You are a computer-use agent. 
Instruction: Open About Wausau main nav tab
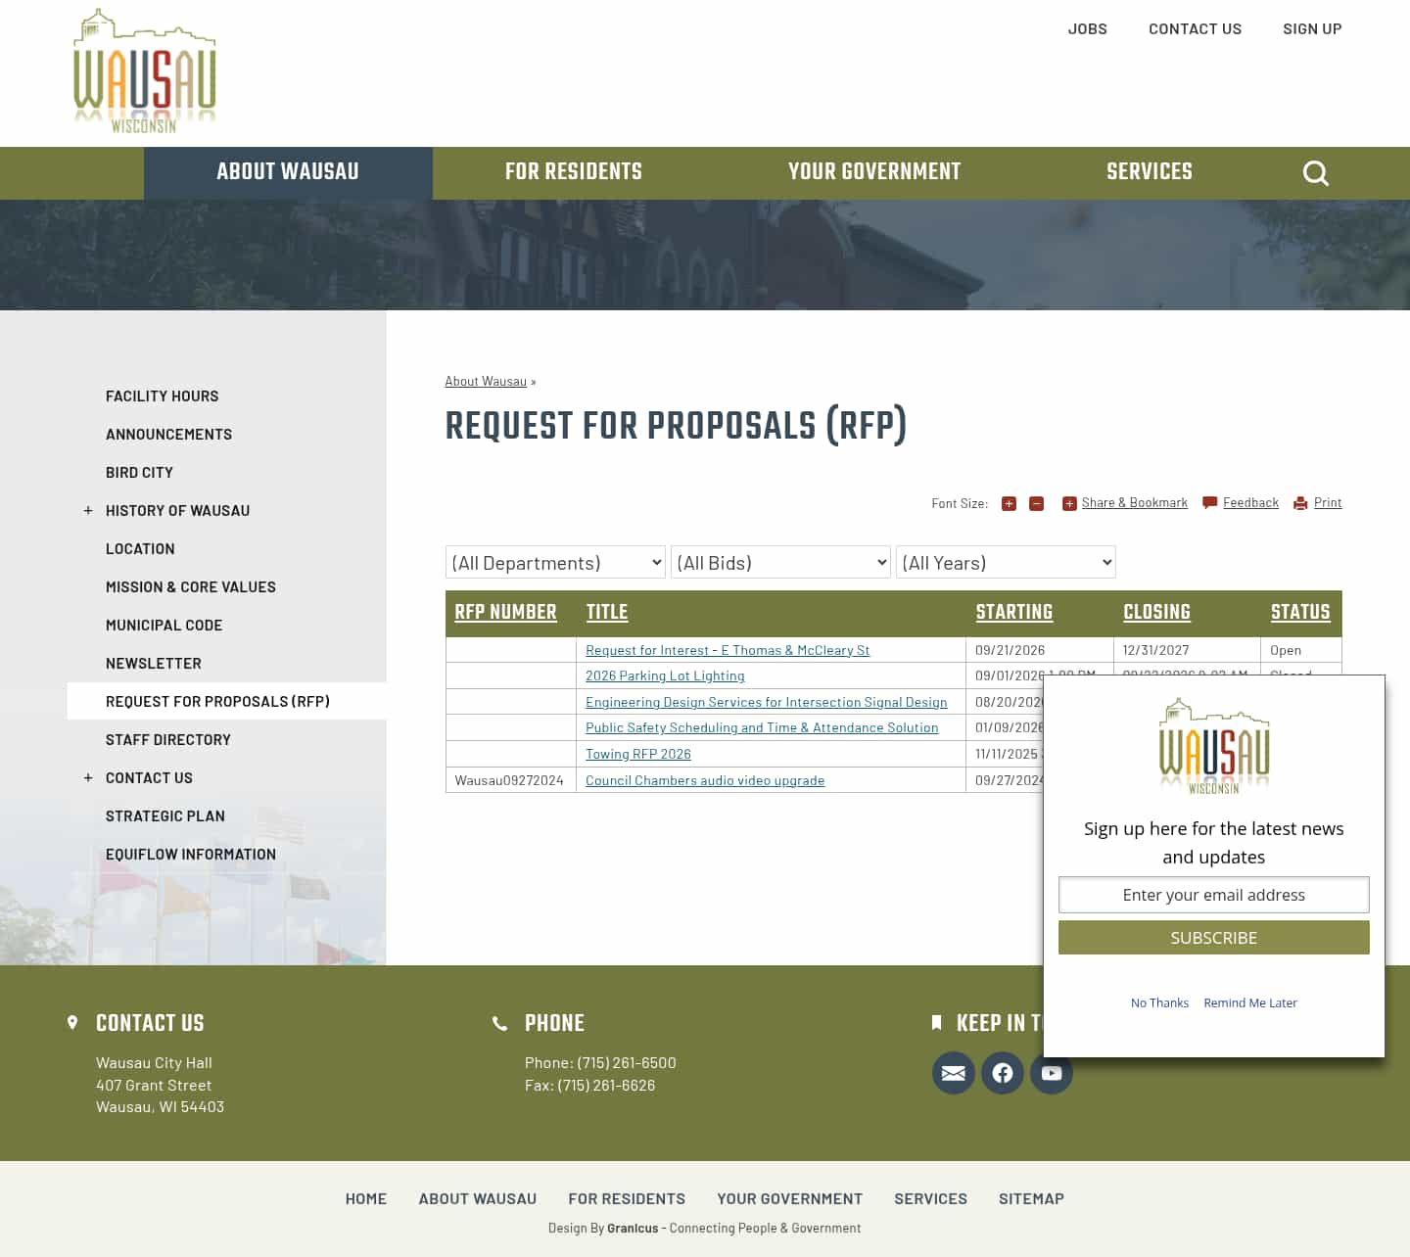point(288,172)
